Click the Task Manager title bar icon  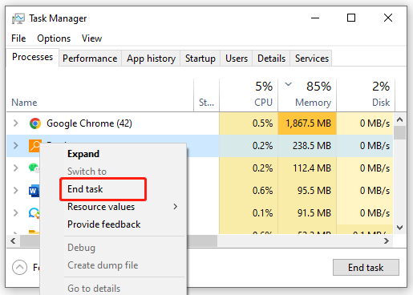pos(18,18)
